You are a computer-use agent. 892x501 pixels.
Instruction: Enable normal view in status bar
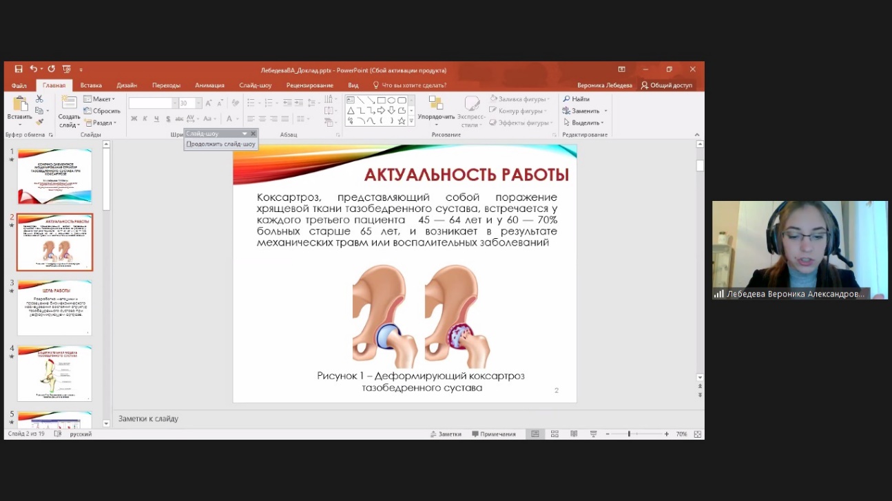(535, 434)
